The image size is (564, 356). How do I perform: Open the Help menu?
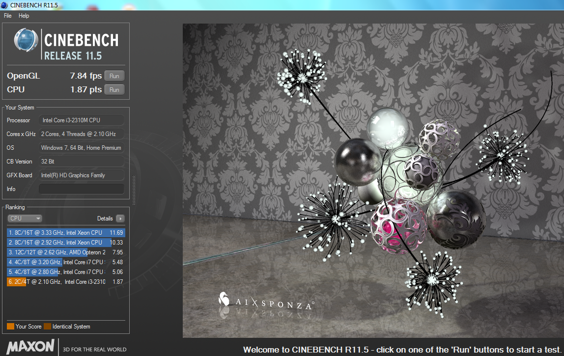[24, 16]
